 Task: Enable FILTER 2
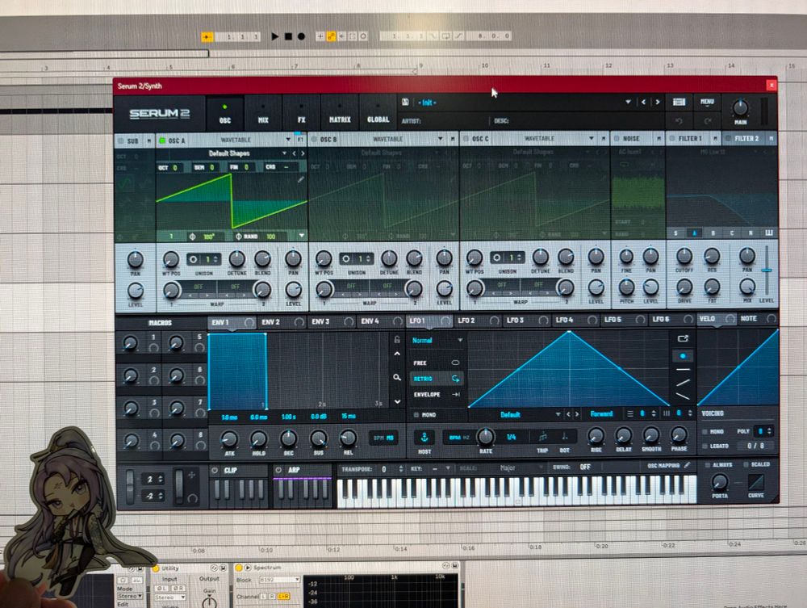tap(728, 138)
